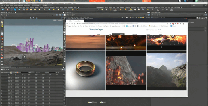
Task: Toggle the pin icon in Scene View path bar
Action: (55, 15)
